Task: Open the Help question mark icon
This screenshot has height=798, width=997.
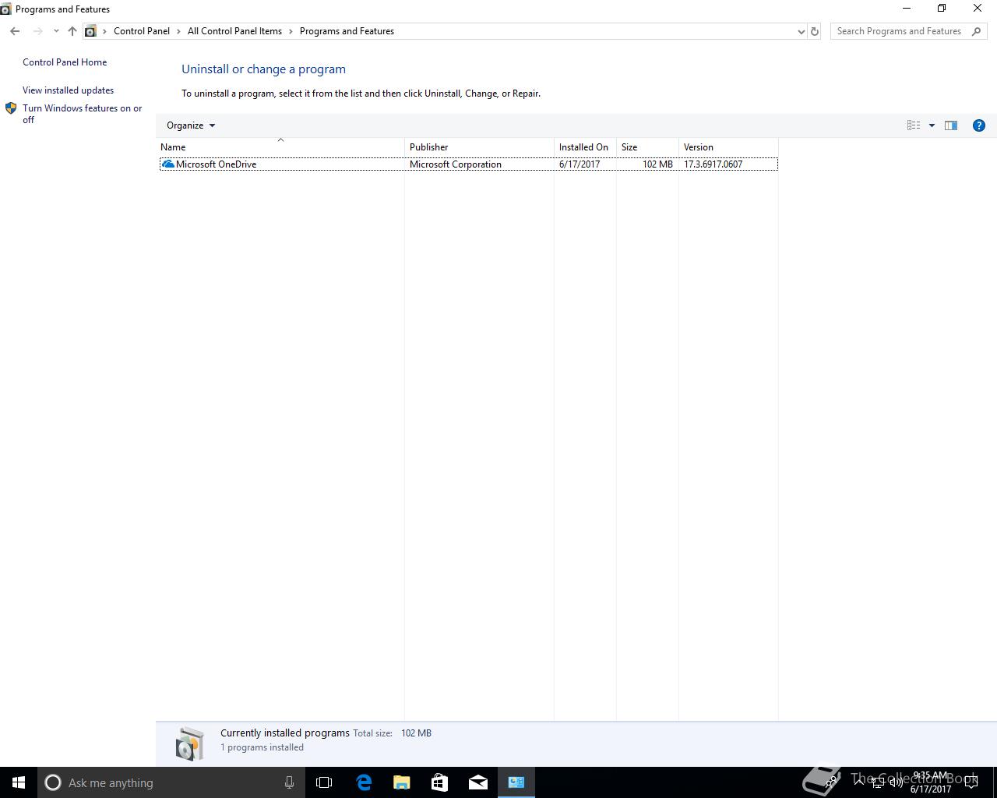Action: coord(979,125)
